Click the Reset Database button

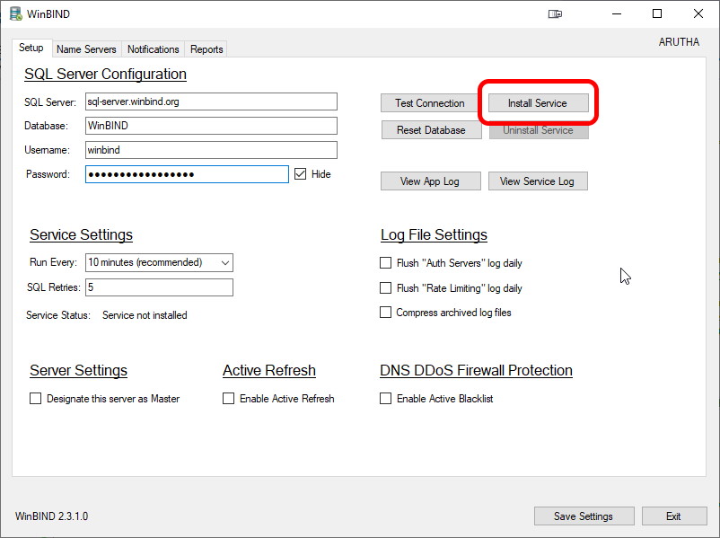click(x=431, y=130)
